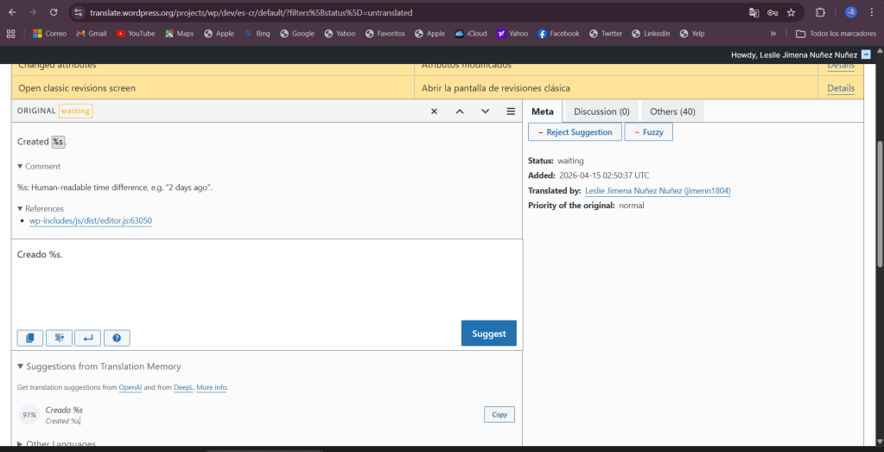Click the Reject Suggestion button
The image size is (884, 452).
575,132
